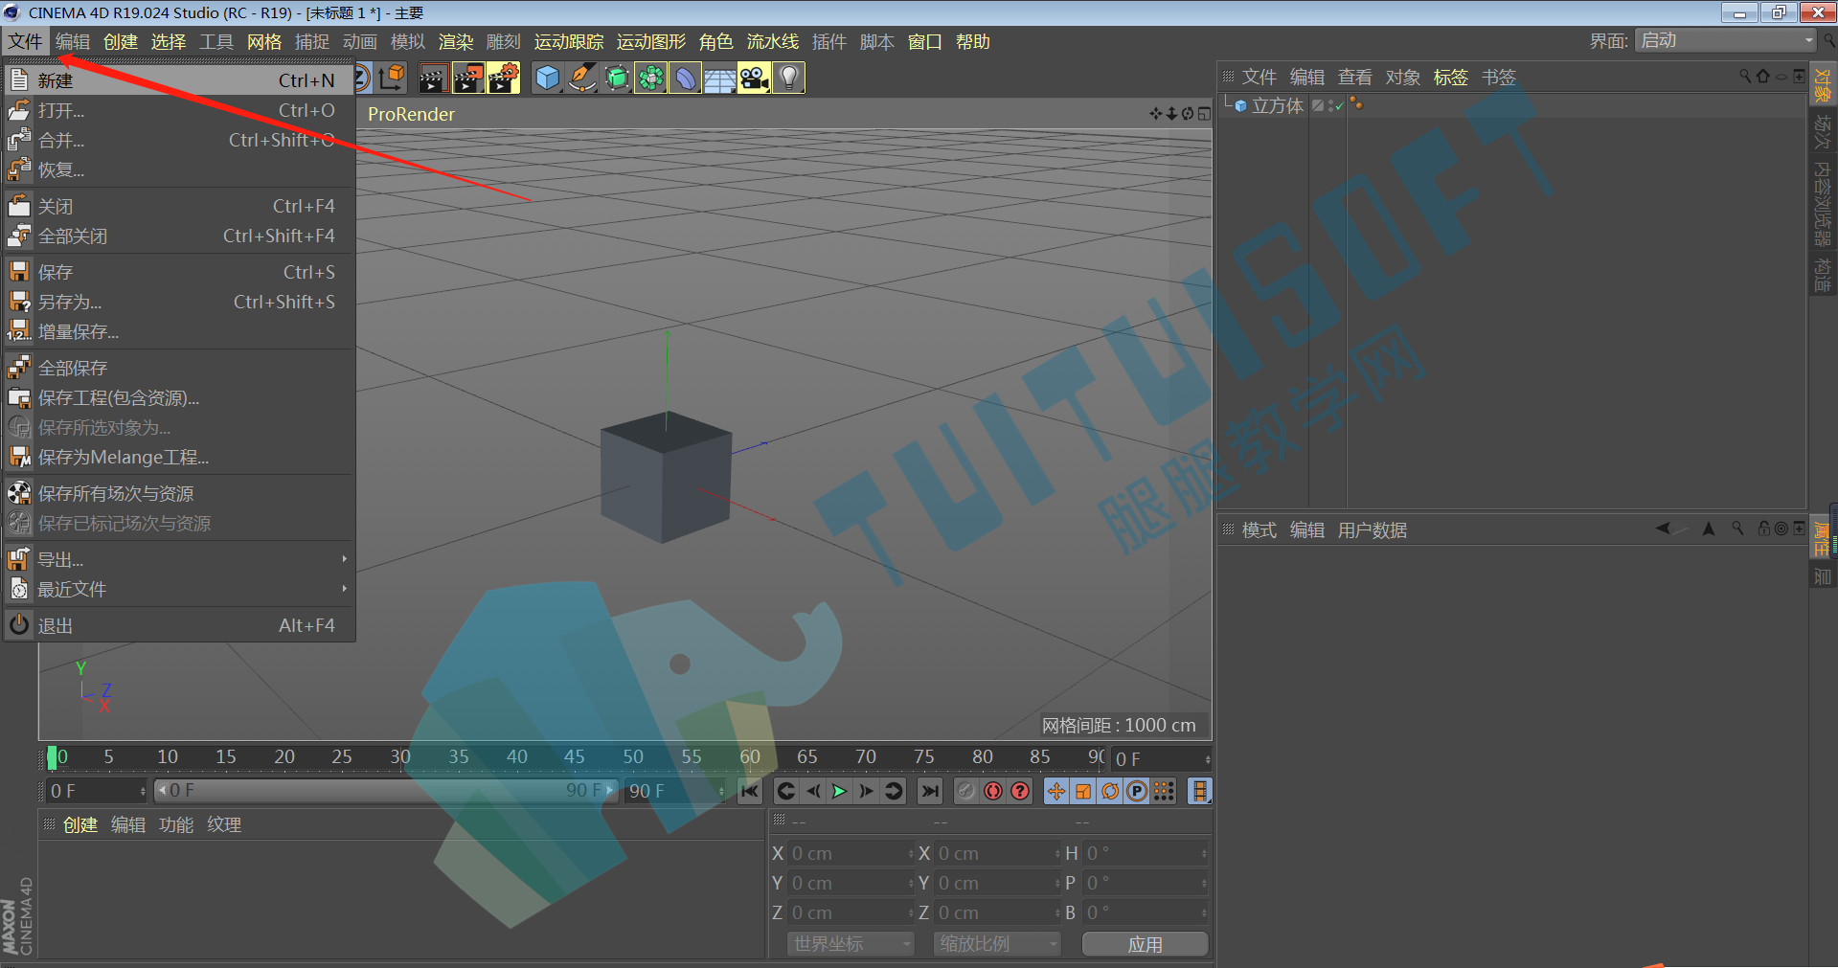Toggle Parameter keyframe recording
The width and height of the screenshot is (1838, 968).
point(1137,791)
